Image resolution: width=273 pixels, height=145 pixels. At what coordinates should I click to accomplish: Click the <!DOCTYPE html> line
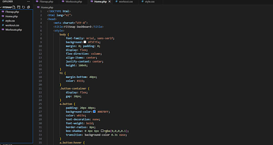point(59,12)
